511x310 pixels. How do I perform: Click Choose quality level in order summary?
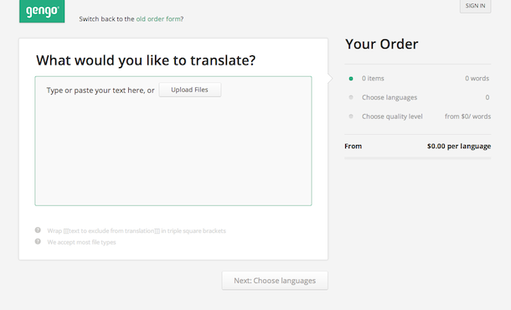coord(392,116)
